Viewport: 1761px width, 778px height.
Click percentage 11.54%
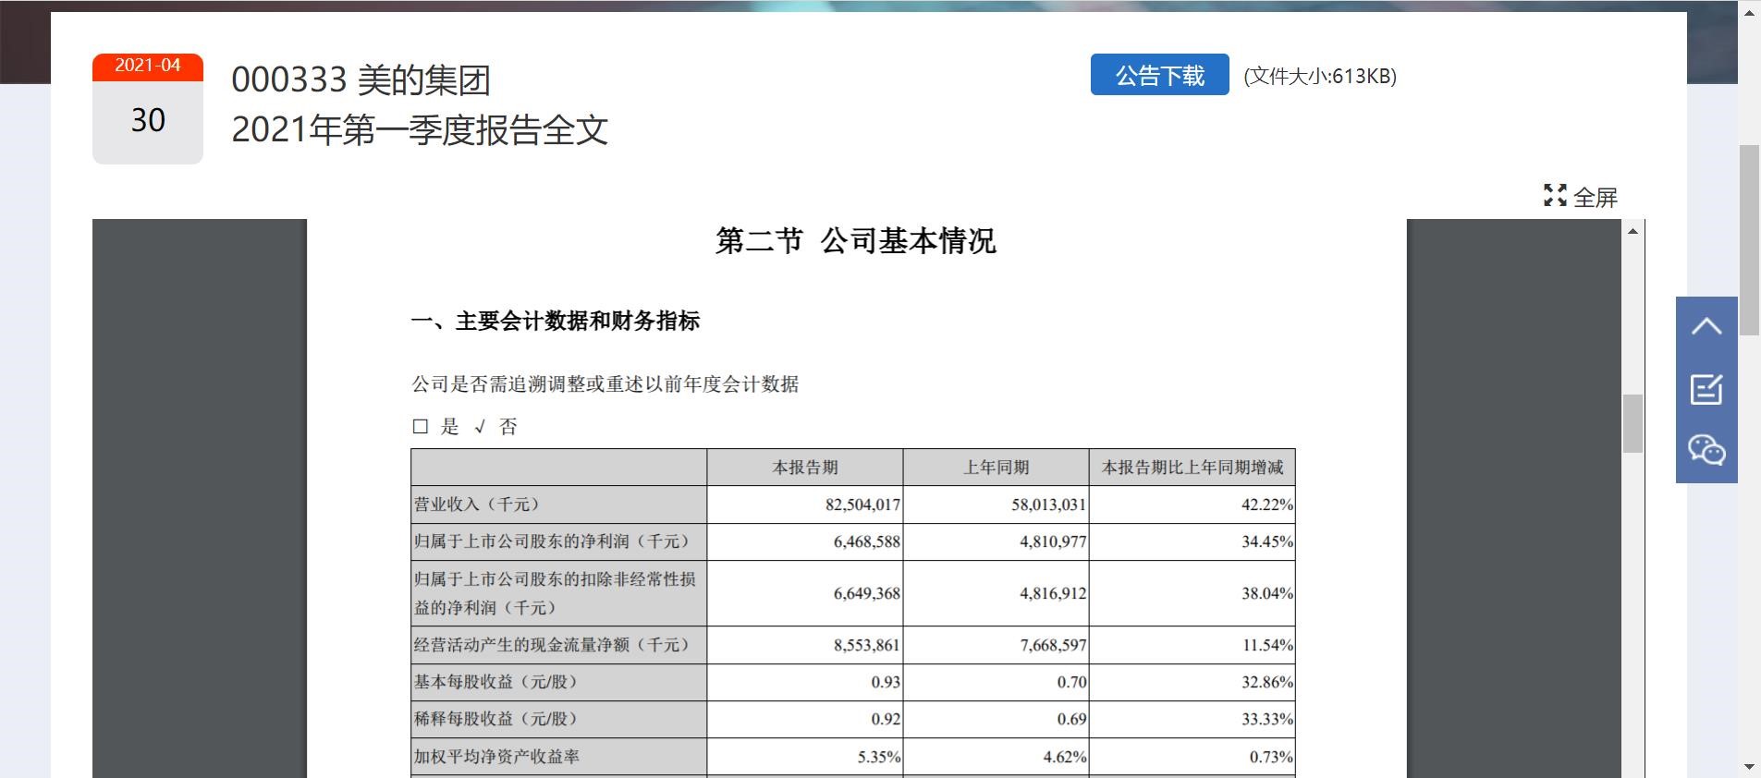point(1267,645)
